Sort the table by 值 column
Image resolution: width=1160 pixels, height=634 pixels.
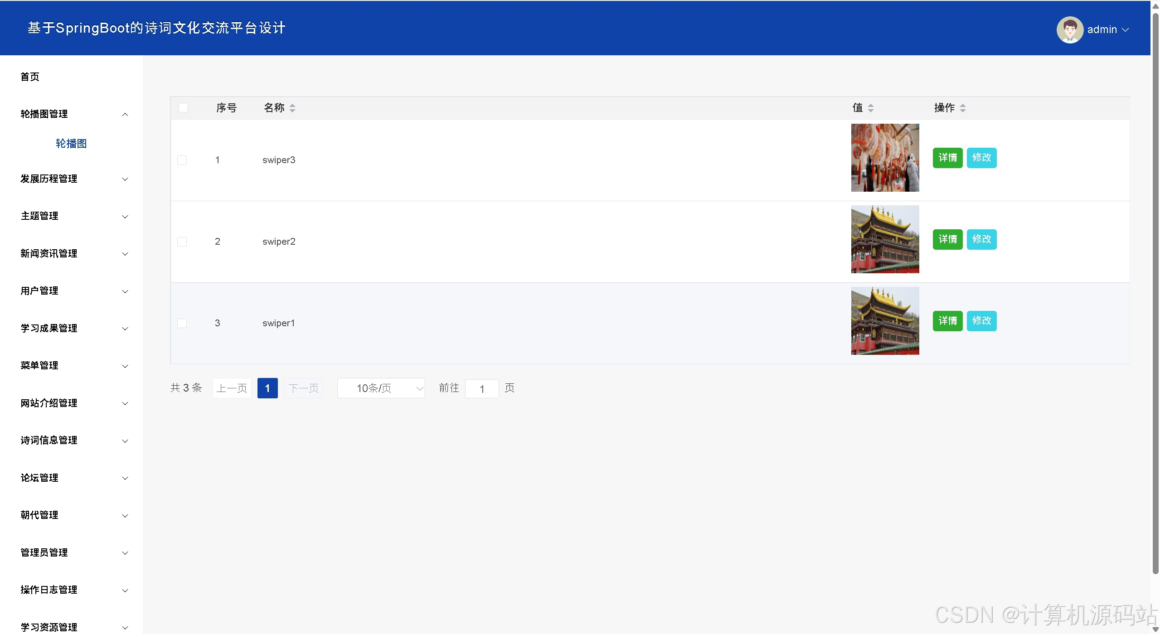[x=871, y=108]
